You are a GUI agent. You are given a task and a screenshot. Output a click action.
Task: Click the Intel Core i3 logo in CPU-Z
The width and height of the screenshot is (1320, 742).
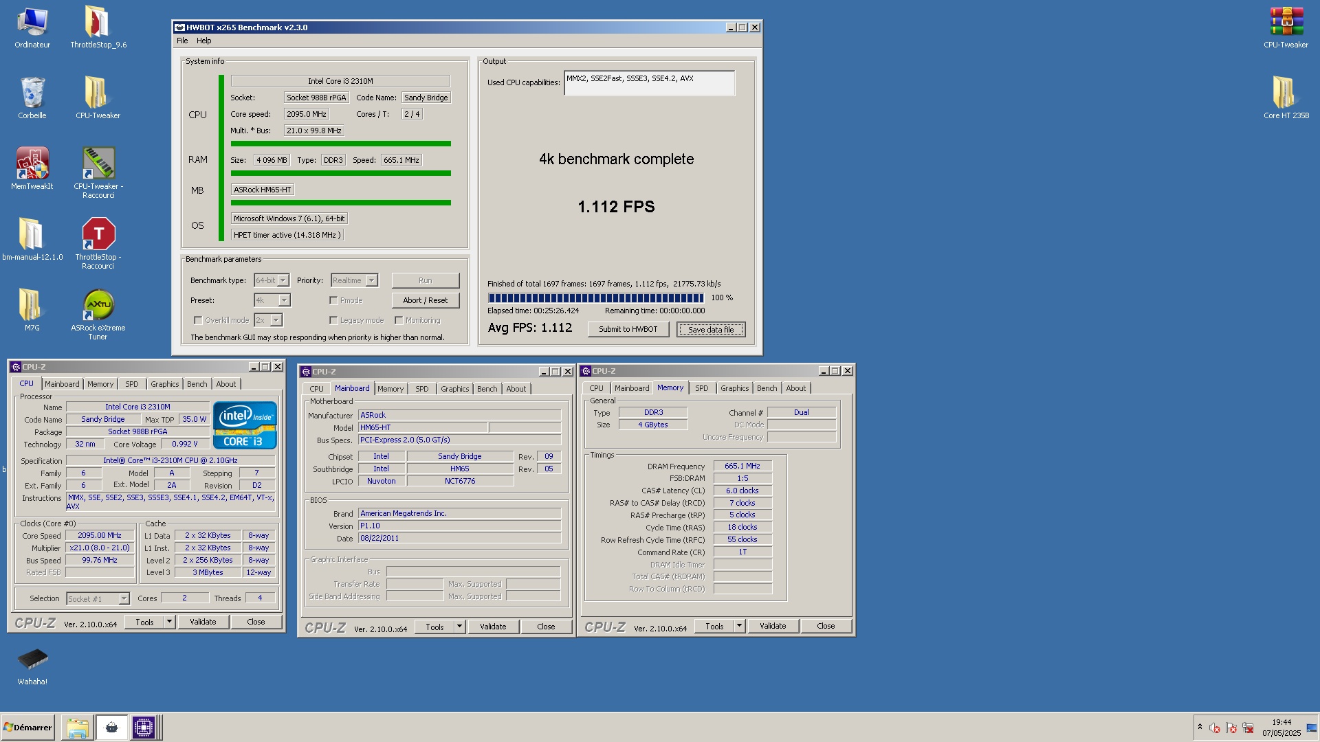pyautogui.click(x=245, y=425)
